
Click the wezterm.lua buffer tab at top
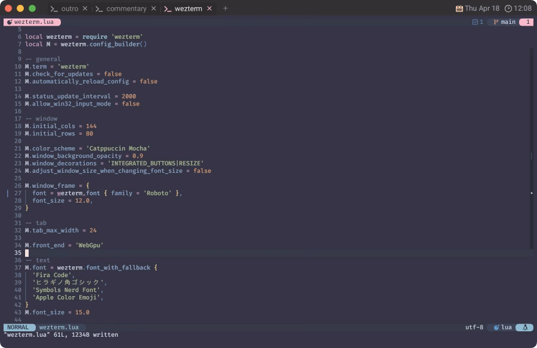pos(32,22)
